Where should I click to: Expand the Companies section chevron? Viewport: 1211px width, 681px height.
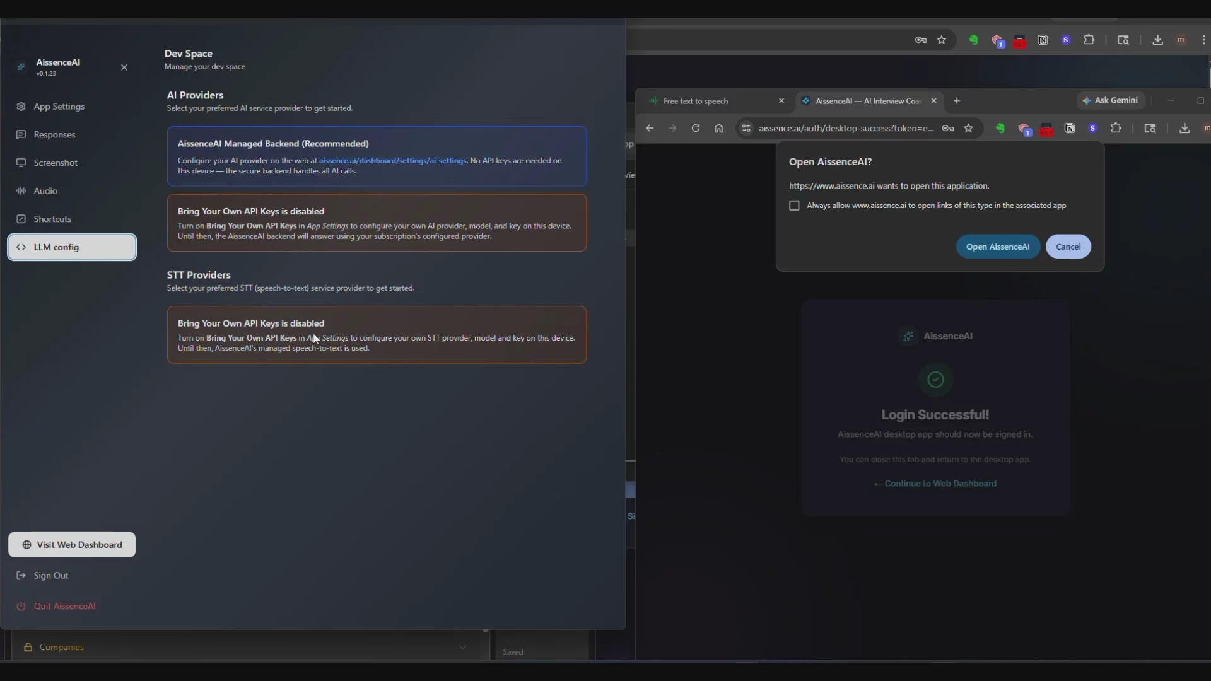coord(462,648)
